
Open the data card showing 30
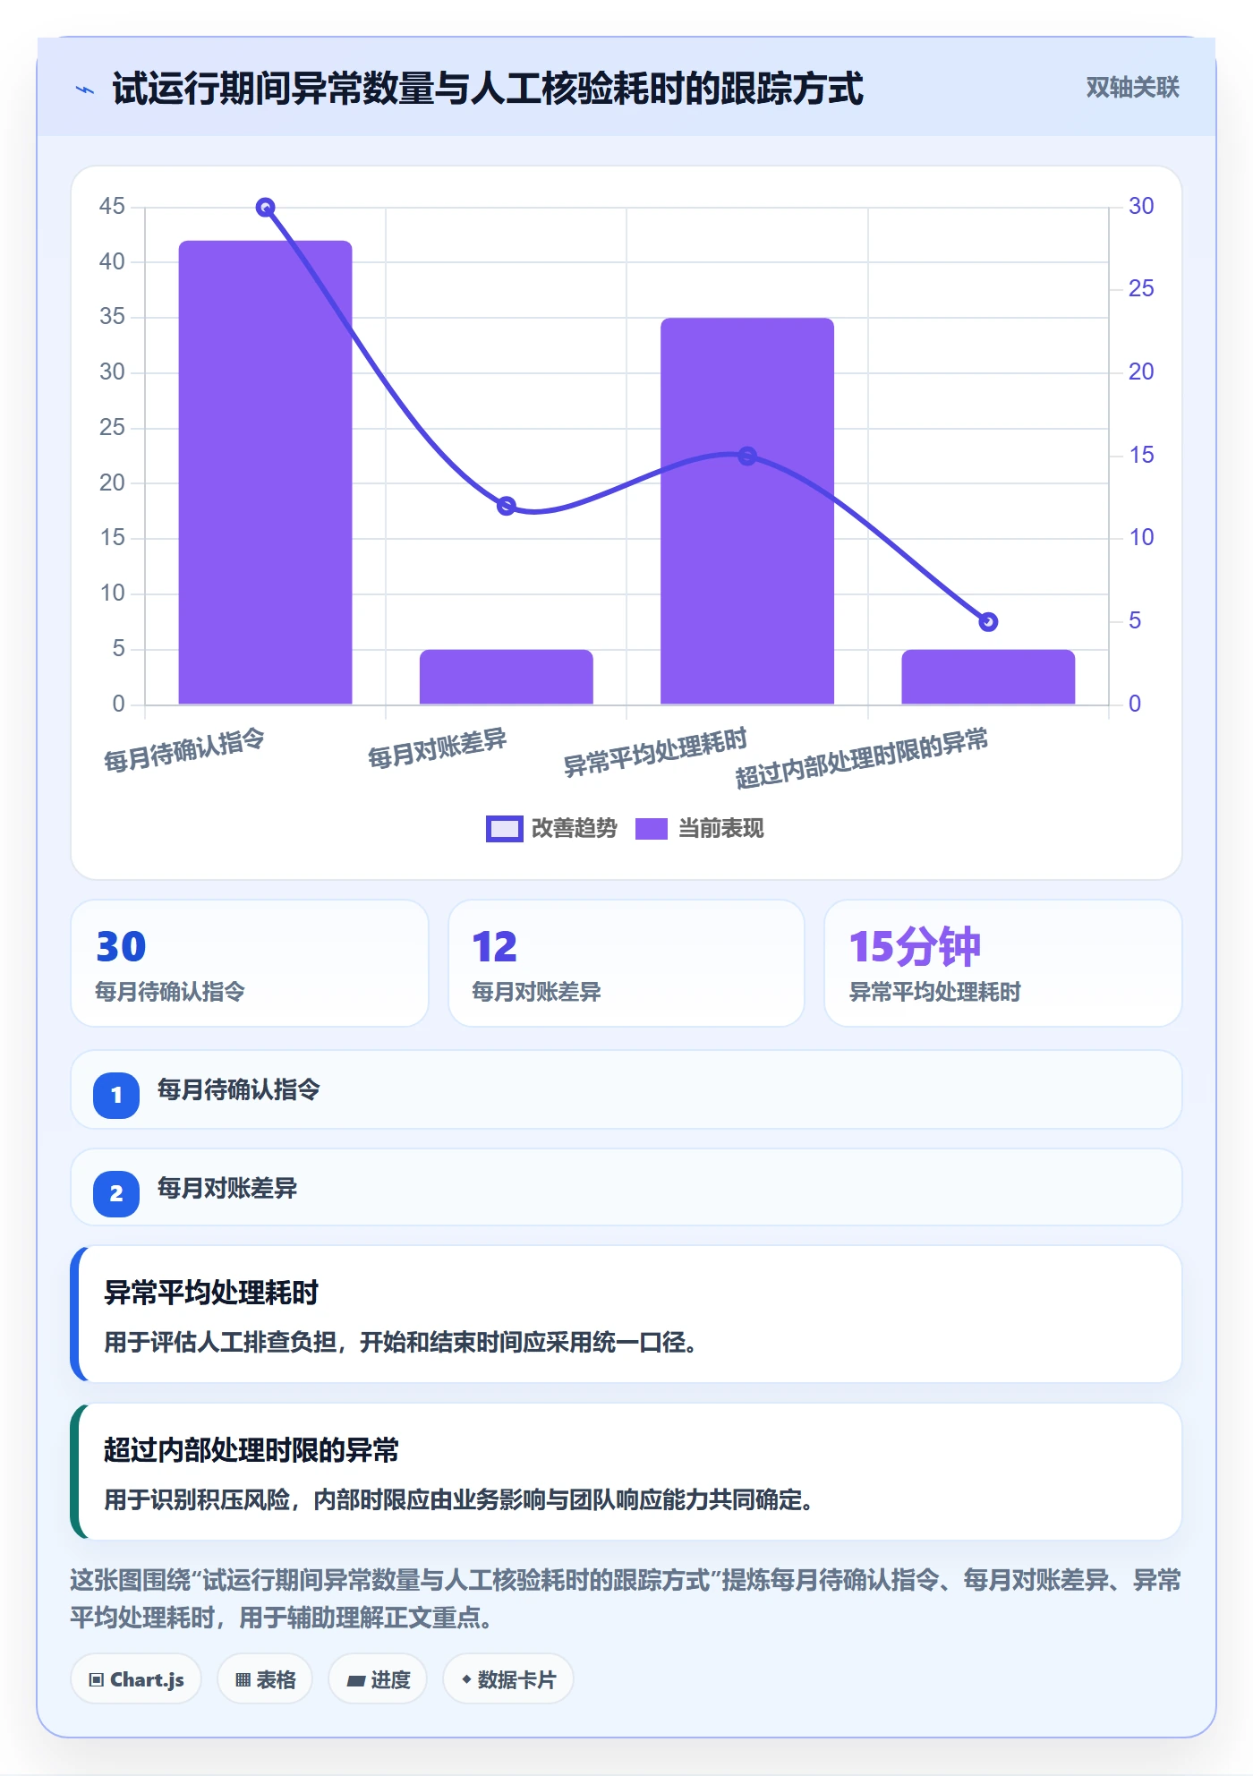(250, 963)
